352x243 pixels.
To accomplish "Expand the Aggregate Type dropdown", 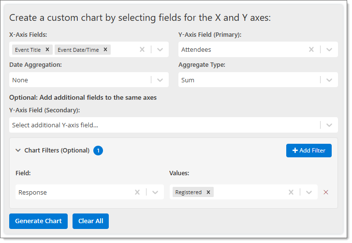I will point(329,80).
